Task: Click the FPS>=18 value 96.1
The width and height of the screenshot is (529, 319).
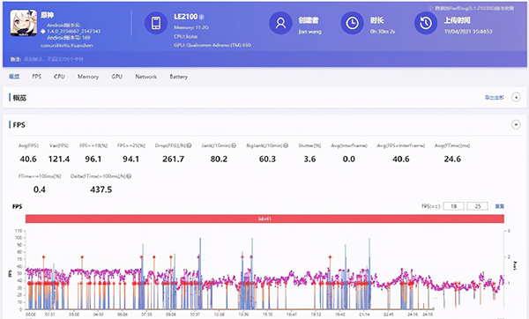Action: [x=93, y=159]
